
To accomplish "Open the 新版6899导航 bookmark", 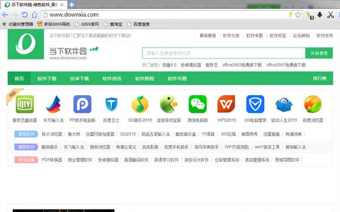I will [54, 24].
